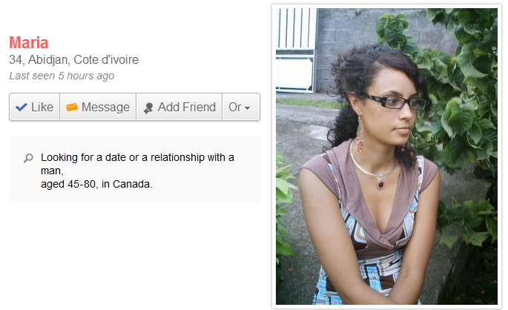Click the word 'Message' in the button bar

click(105, 108)
